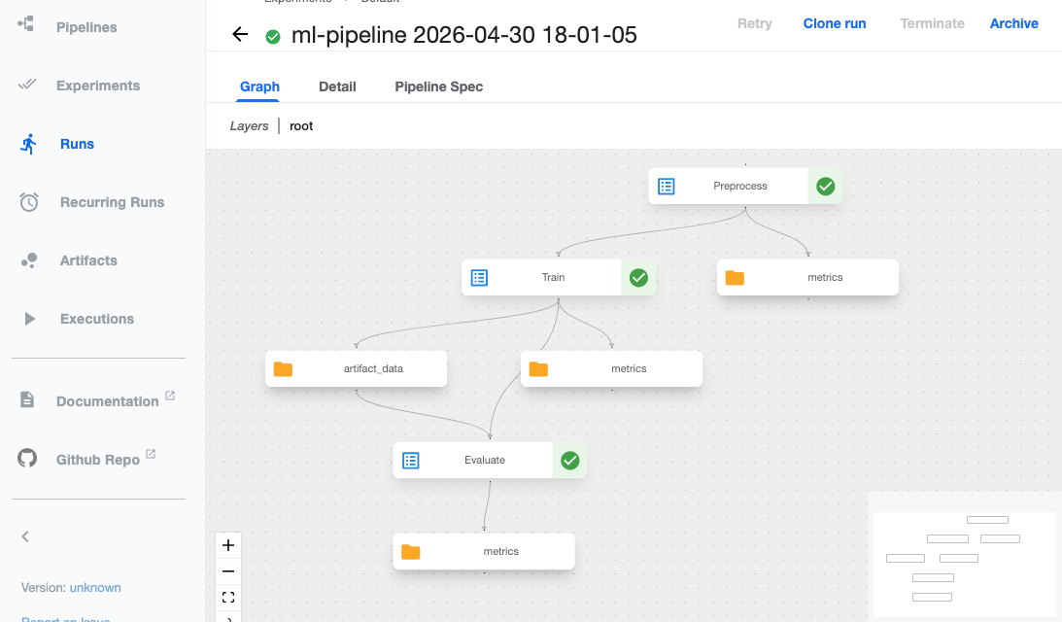Click the Recurring Runs label
This screenshot has height=622, width=1062.
[x=113, y=202]
